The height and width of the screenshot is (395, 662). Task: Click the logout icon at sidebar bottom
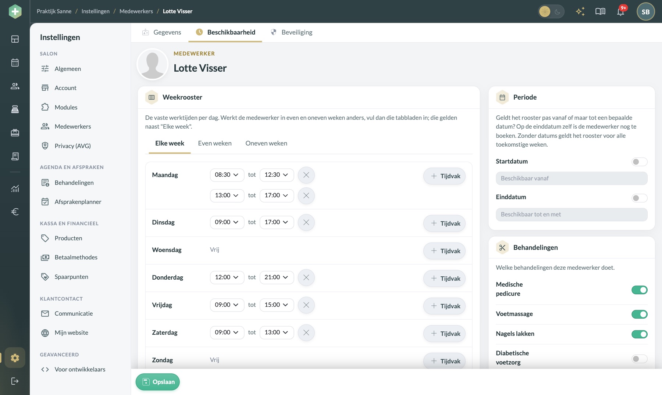coord(15,381)
